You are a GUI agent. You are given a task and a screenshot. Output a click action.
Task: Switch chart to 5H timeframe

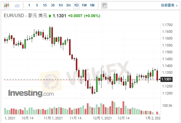[x=69, y=5]
